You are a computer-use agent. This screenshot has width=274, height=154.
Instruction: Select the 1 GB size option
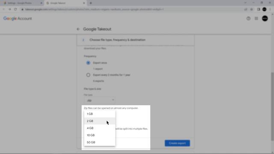(100, 114)
